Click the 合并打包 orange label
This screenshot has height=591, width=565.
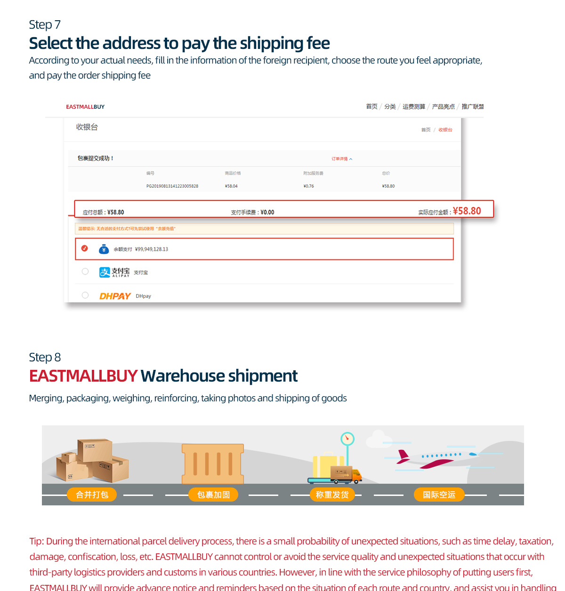pos(92,495)
